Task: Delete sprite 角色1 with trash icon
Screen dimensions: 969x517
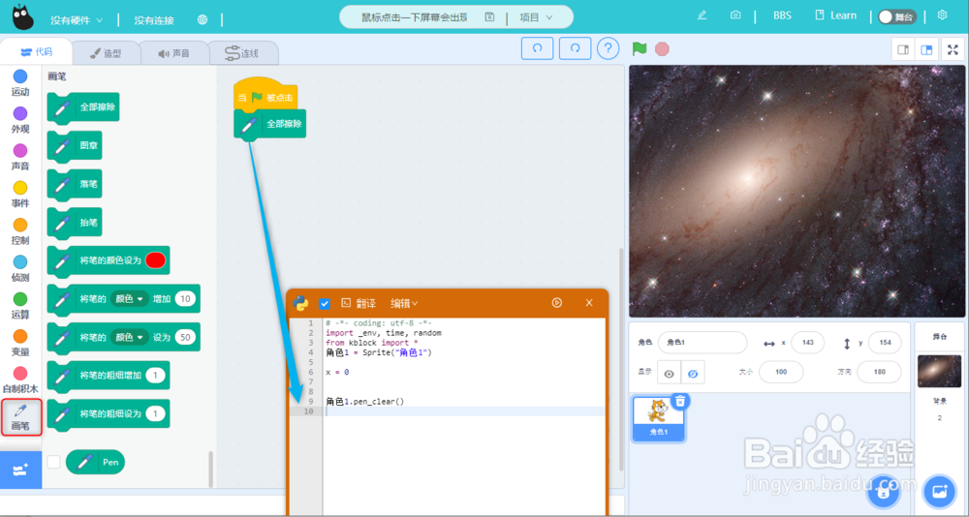Action: (680, 402)
